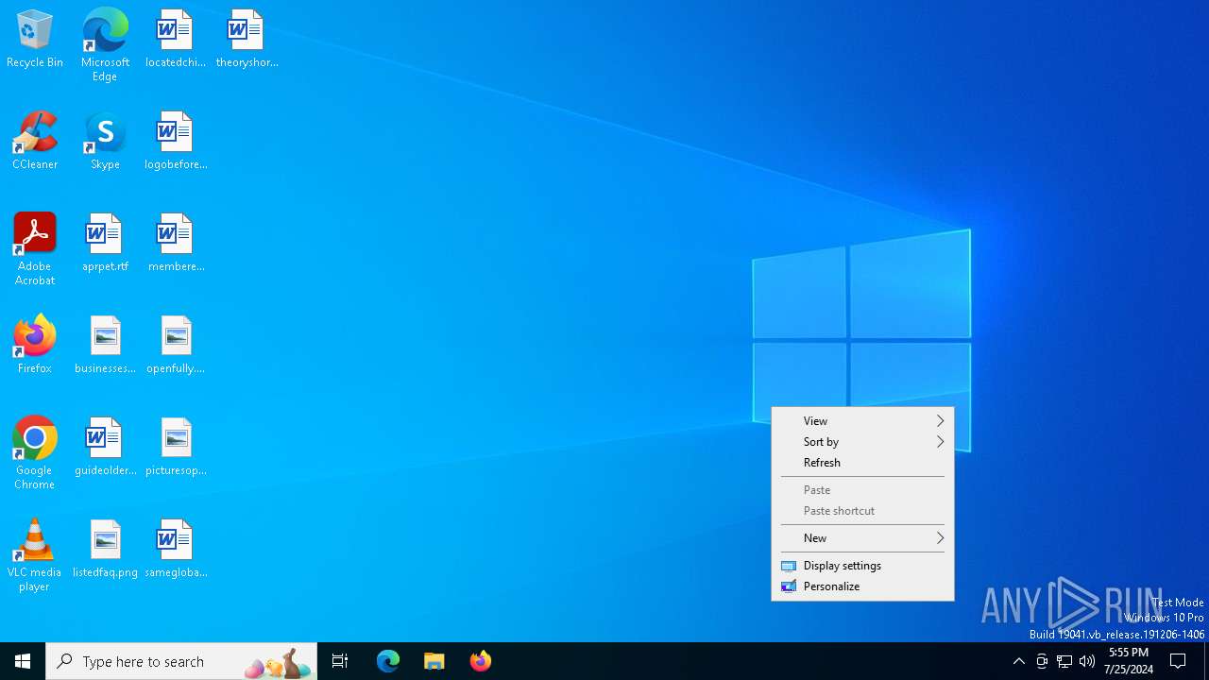Select the Google Chrome desktop shortcut
Image resolution: width=1209 pixels, height=680 pixels.
point(35,453)
